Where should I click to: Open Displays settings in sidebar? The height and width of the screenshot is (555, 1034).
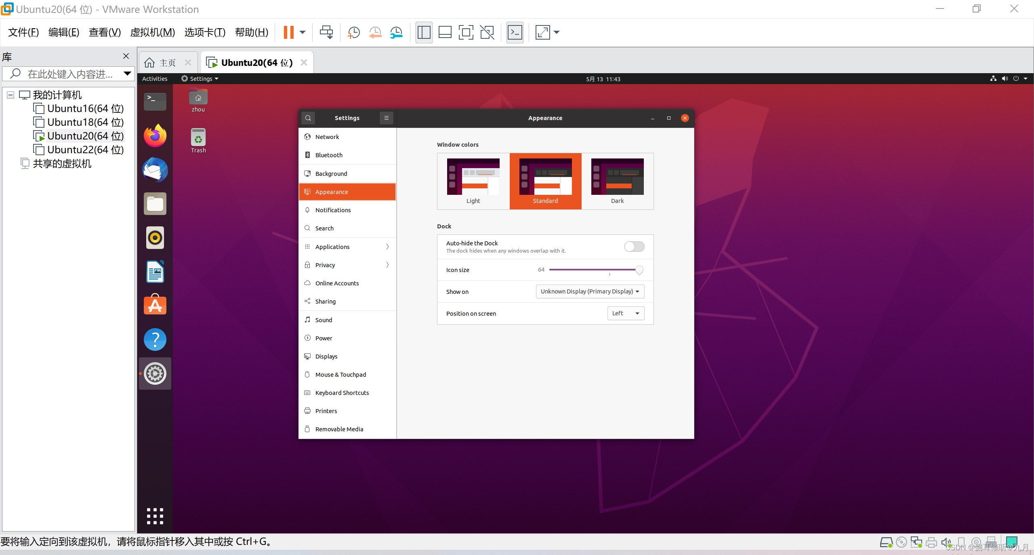(326, 356)
